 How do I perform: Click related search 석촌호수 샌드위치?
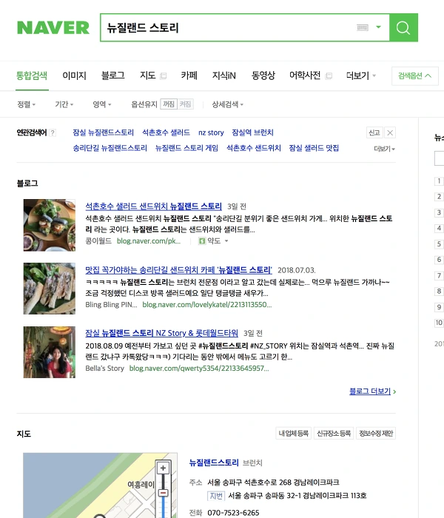coord(254,148)
